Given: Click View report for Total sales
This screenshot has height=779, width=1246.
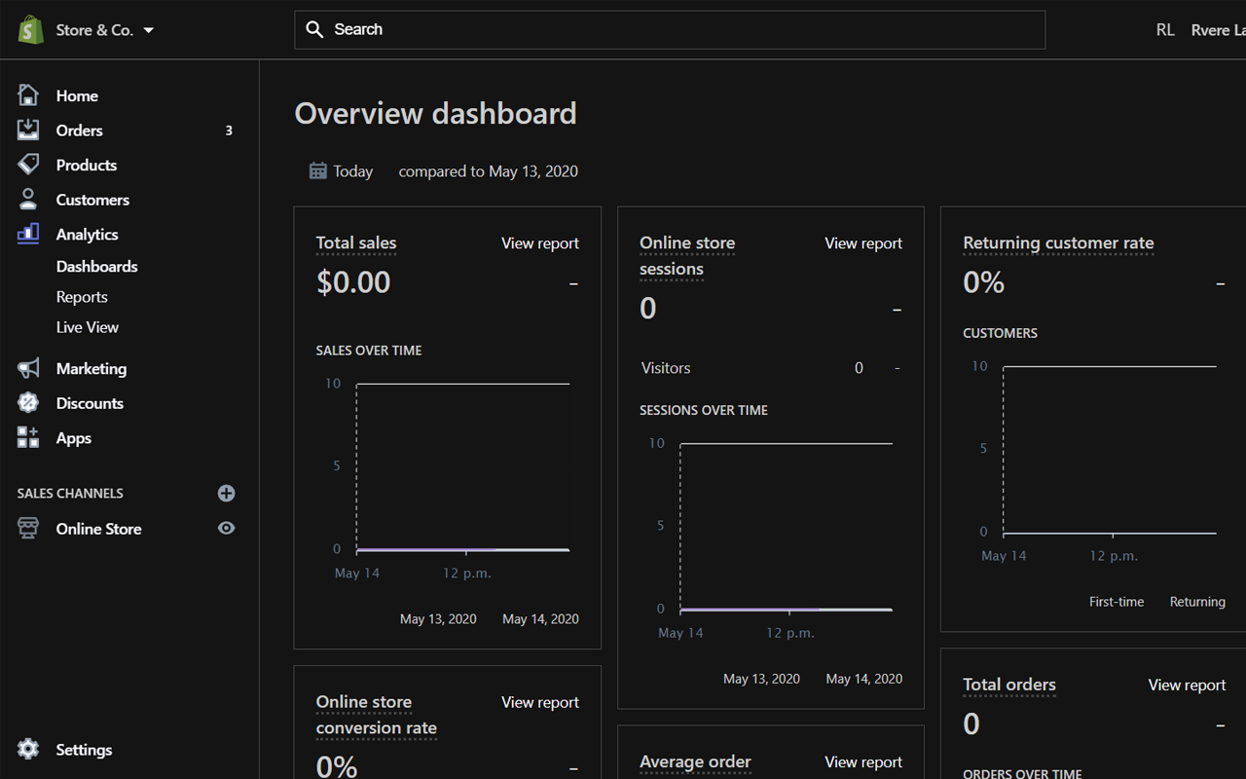Looking at the screenshot, I should 539,242.
